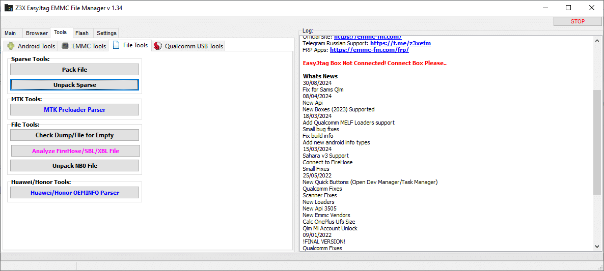Switch to the Main tab
Screen dimensions: 604x271
(10, 33)
